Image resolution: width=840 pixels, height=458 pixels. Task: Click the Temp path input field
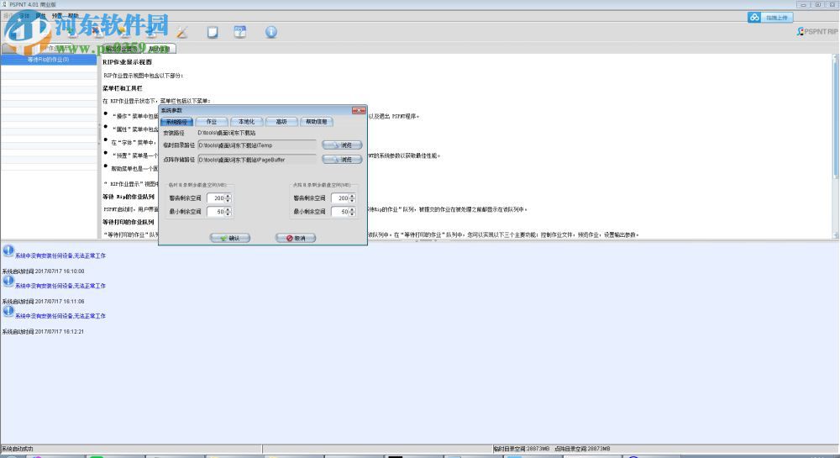pyautogui.click(x=257, y=145)
